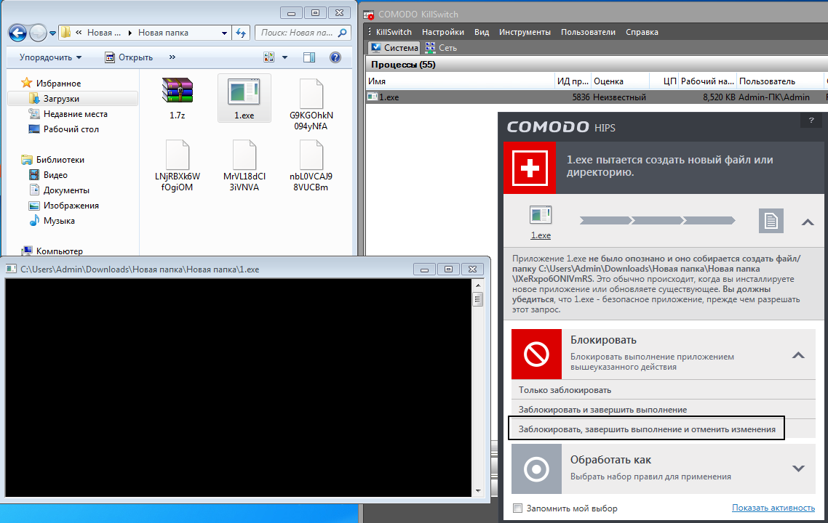Viewport: 828px width, 523px height.
Task: Open recent pages dropdown next to forward button
Action: (x=53, y=33)
